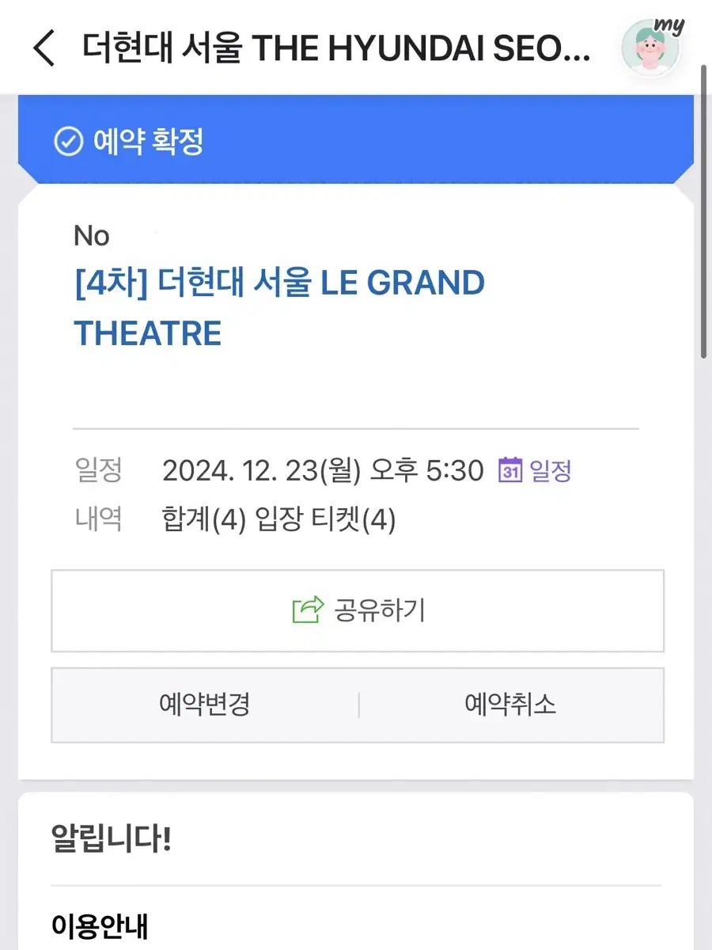Click the 합계(4) 입장 티켓(4) details text
The width and height of the screenshot is (712, 950).
278,520
